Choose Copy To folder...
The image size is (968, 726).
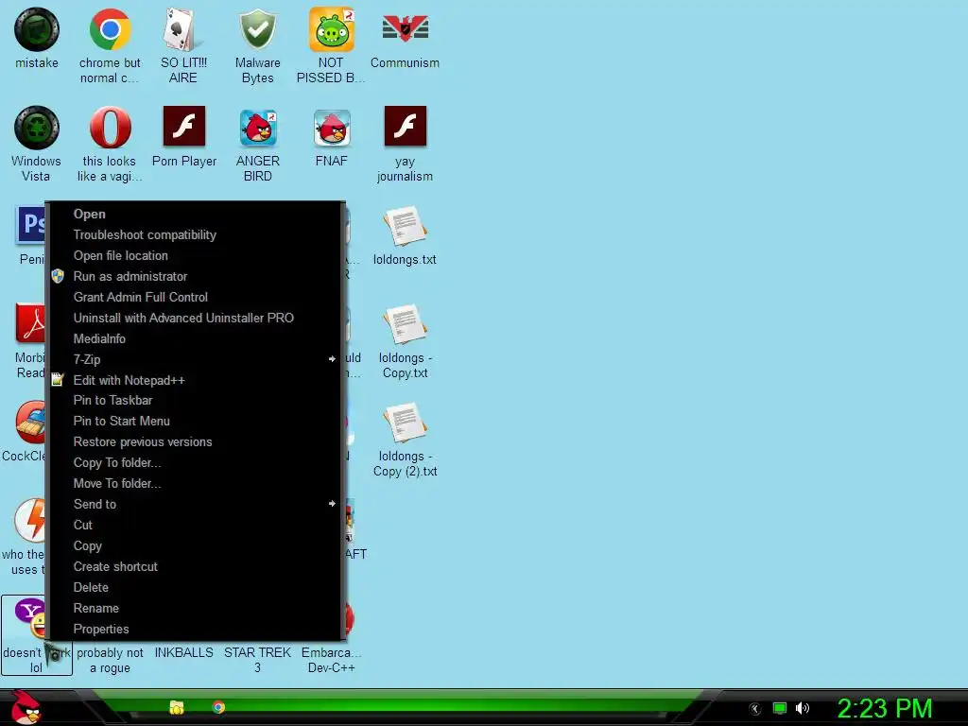point(195,462)
